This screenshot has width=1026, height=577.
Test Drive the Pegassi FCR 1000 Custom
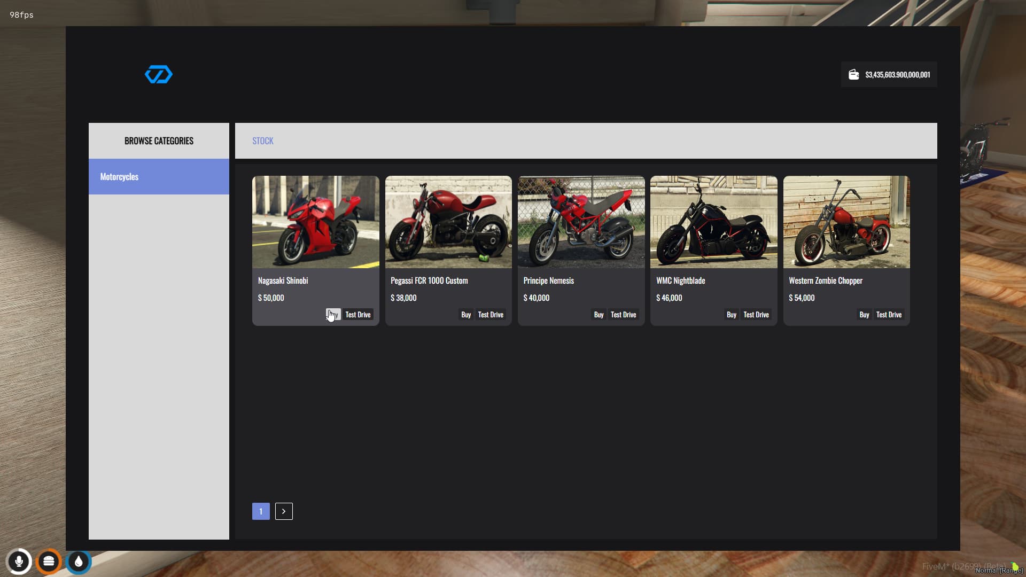tap(491, 315)
